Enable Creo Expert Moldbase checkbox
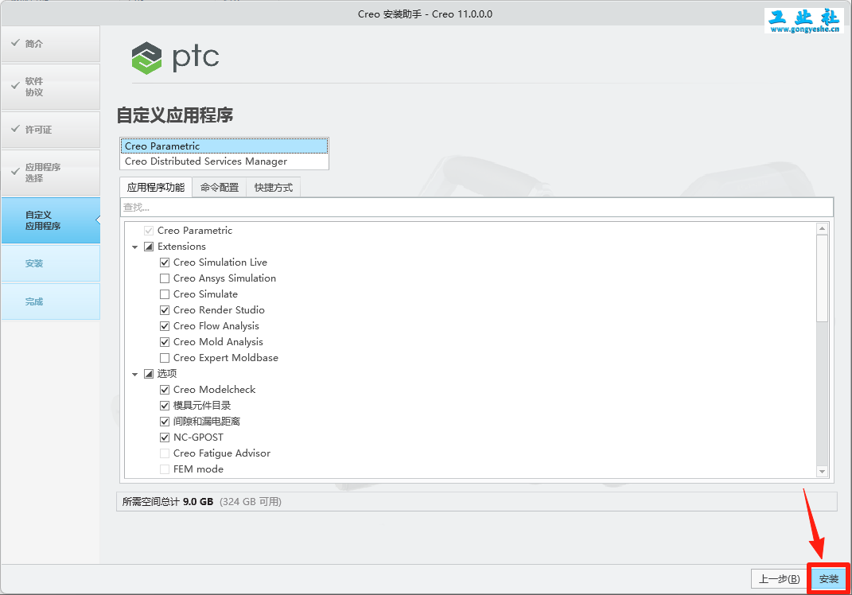852x595 pixels. tap(165, 357)
